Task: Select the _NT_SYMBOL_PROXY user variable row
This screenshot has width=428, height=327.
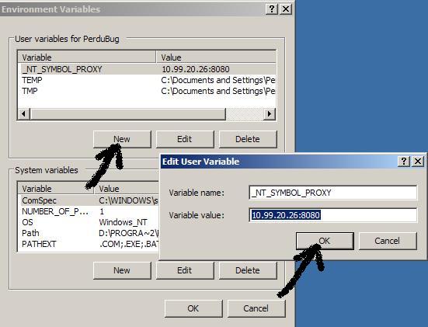Action: (147, 69)
